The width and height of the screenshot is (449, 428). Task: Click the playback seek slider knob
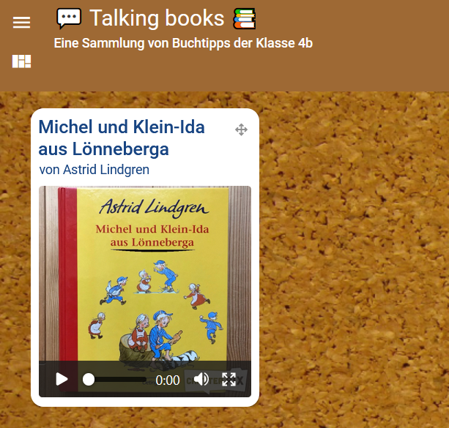coord(89,380)
